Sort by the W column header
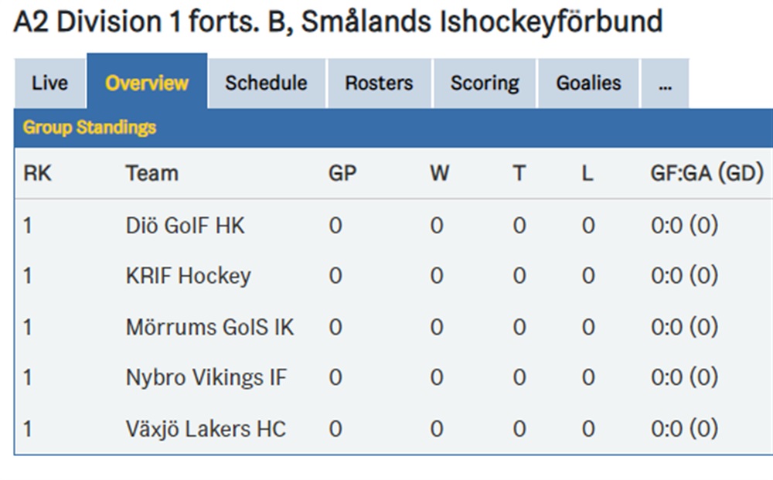Screen dimensions: 773x480 point(439,173)
